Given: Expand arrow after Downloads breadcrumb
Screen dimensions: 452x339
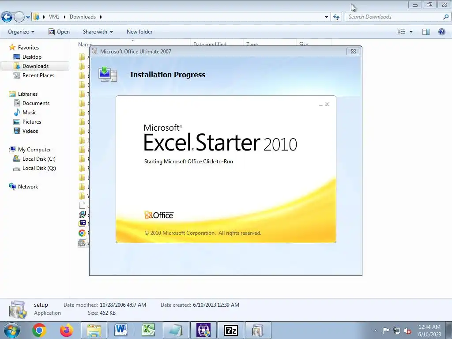Looking at the screenshot, I should 101,17.
